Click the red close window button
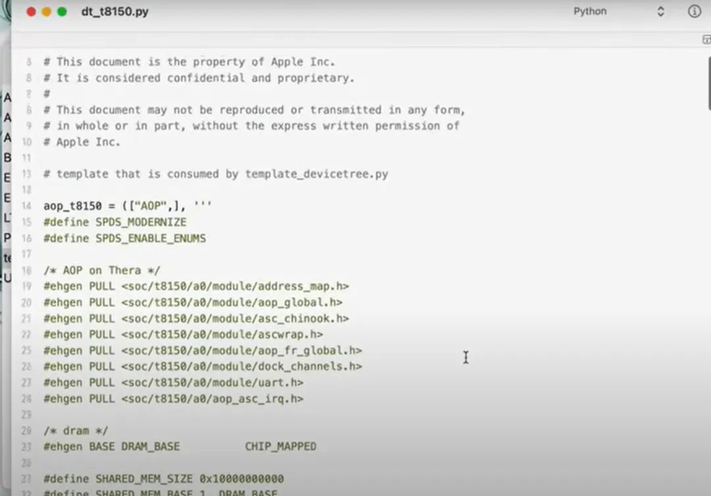Image resolution: width=711 pixels, height=496 pixels. [31, 12]
